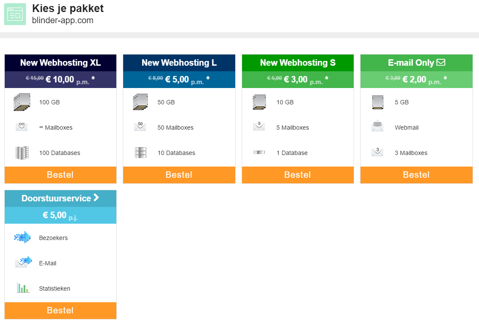Click the 10 Databases icon
The height and width of the screenshot is (322, 479).
[x=140, y=153]
